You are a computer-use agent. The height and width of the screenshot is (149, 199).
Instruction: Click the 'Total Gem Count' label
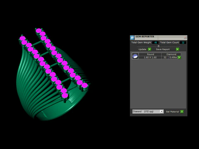(x=170, y=43)
